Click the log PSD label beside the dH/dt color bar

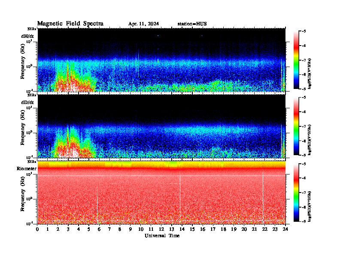click(x=309, y=73)
